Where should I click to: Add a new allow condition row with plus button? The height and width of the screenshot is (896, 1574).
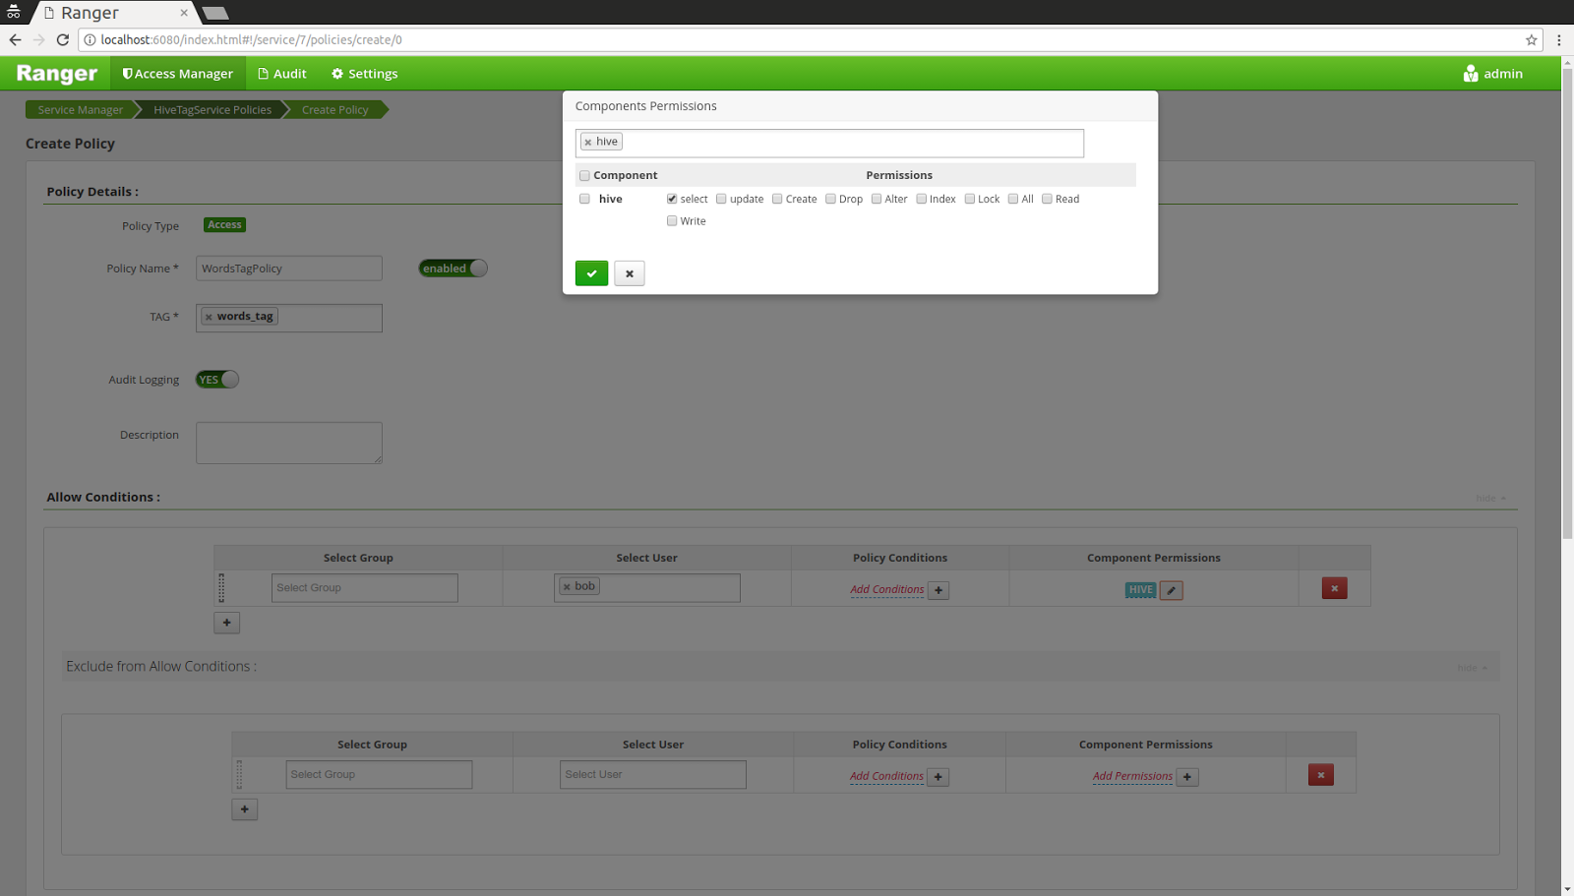coord(226,622)
